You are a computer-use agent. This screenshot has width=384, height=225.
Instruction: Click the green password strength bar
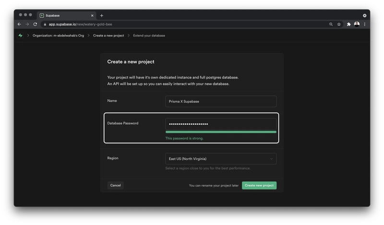point(221,132)
